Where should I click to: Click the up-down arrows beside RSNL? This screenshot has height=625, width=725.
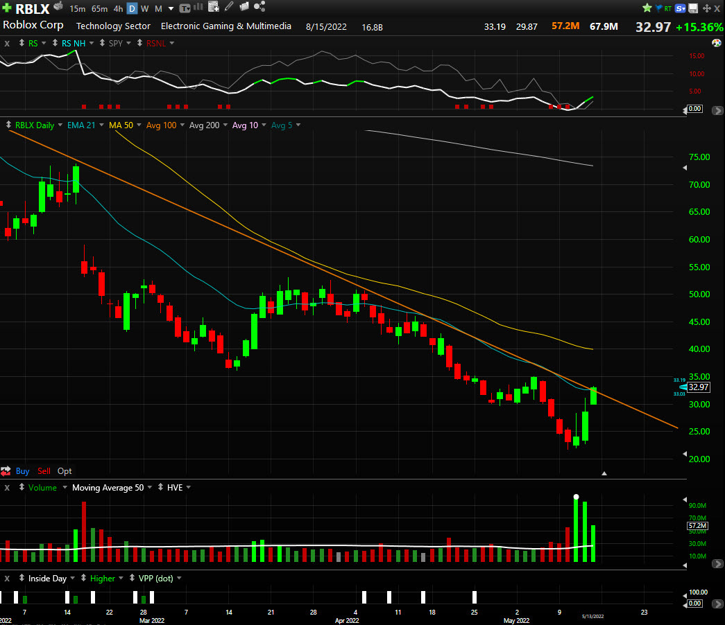click(139, 43)
